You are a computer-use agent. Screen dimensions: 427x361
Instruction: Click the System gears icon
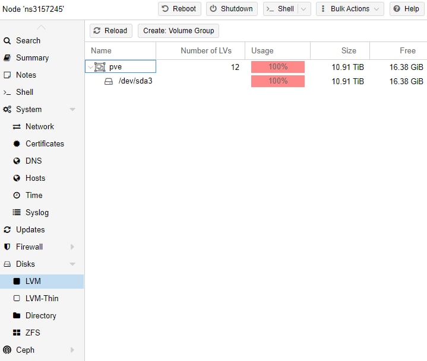(7, 110)
